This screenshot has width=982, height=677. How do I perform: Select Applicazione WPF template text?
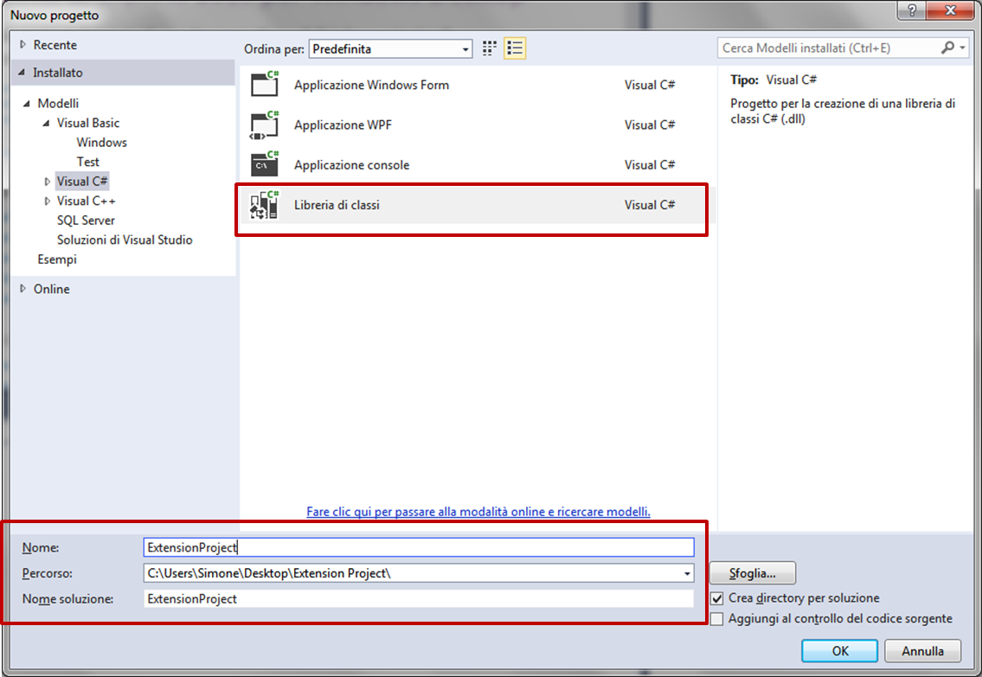point(343,125)
